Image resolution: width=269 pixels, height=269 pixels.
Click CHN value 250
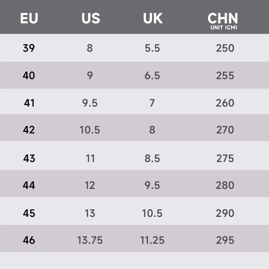coord(225,48)
